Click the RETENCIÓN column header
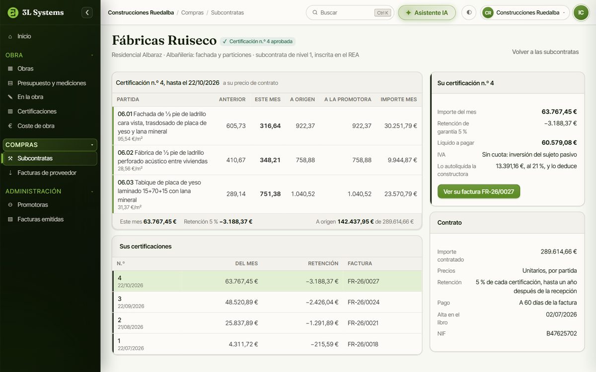 pyautogui.click(x=323, y=263)
